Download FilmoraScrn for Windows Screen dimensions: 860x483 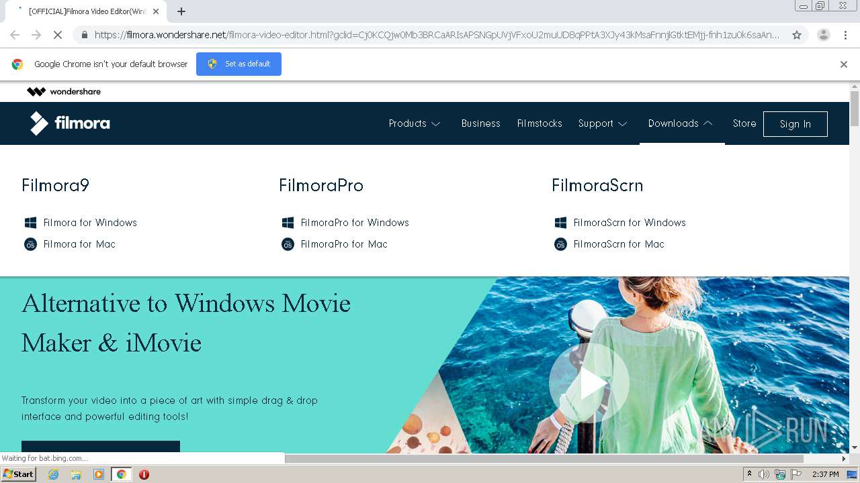[x=630, y=223]
